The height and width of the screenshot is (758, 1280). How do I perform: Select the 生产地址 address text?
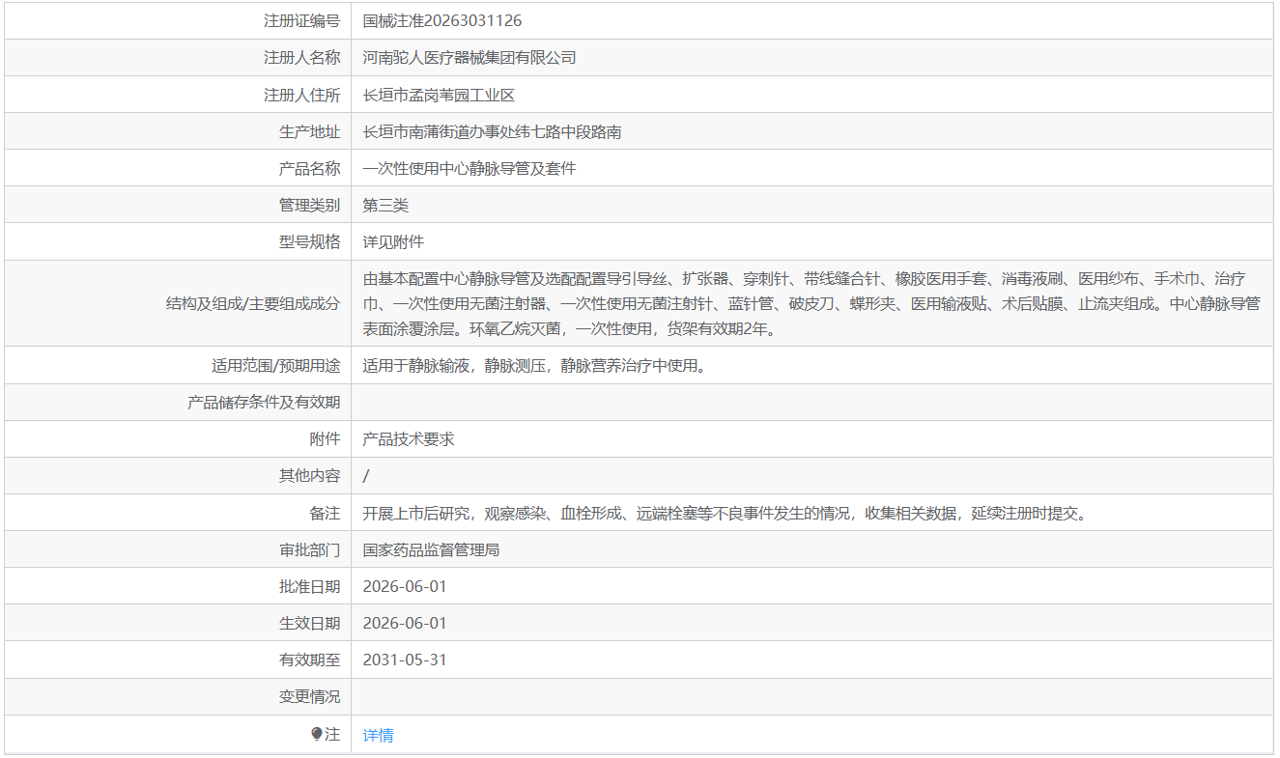(492, 131)
